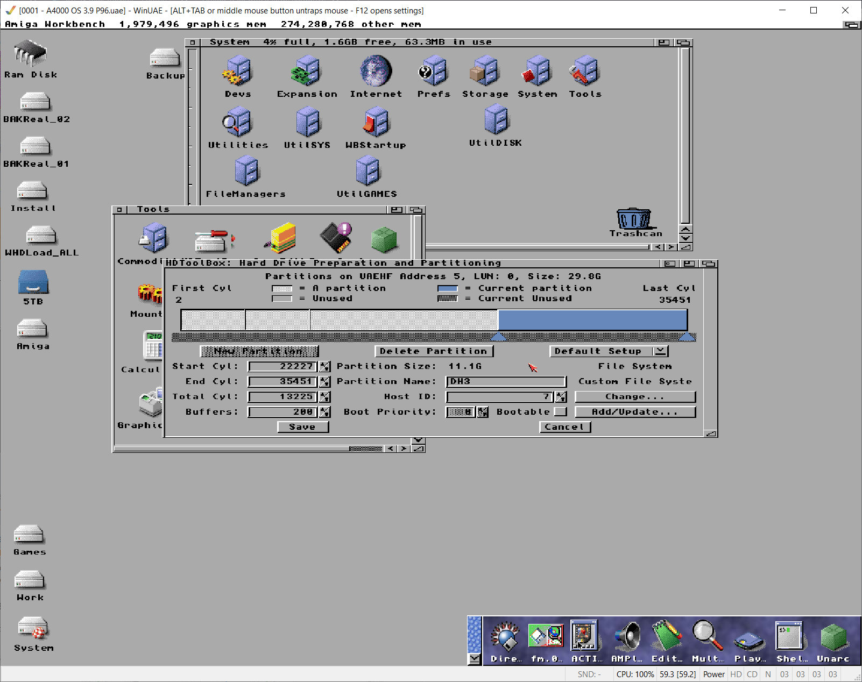862x682 pixels.
Task: Click Change... file system button
Action: point(635,396)
